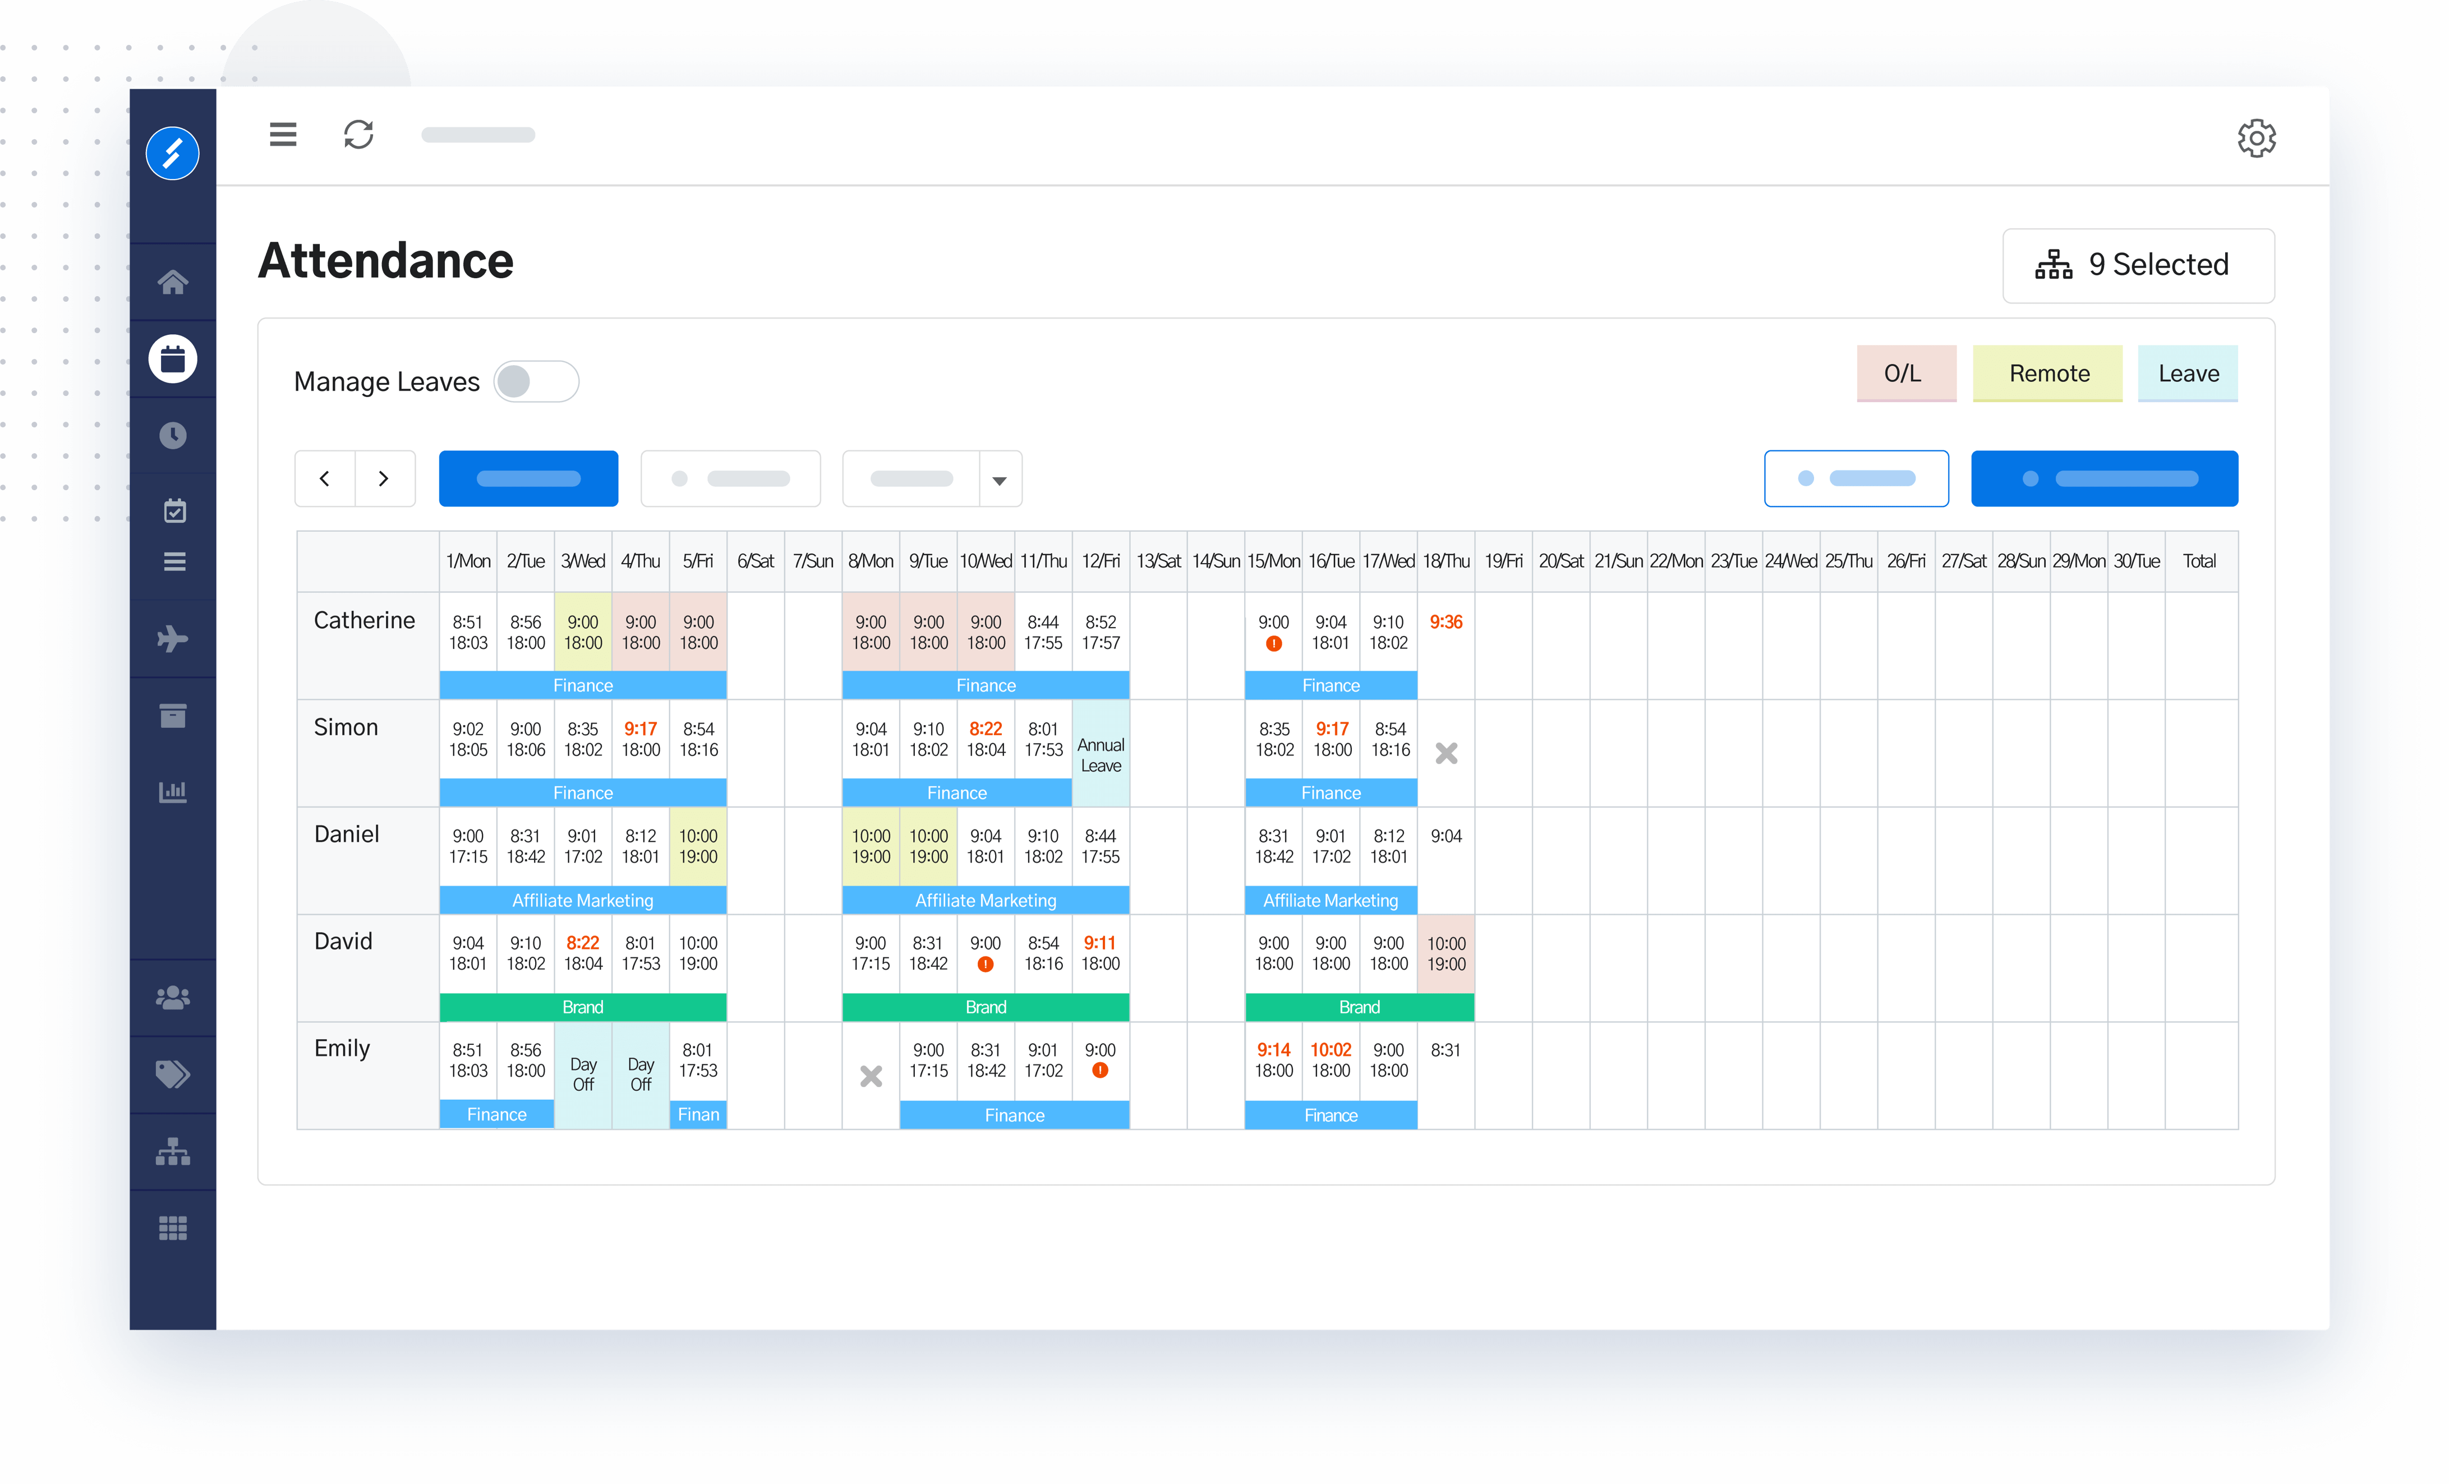Click Simon's Annual Leave cell on 12/Fri
This screenshot has height=1484, width=2449.
1101,754
